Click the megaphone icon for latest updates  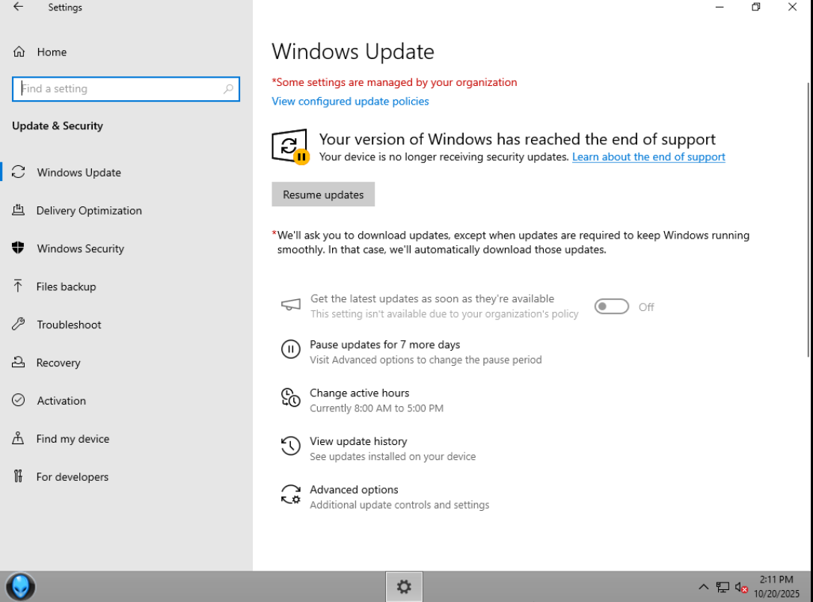(290, 304)
